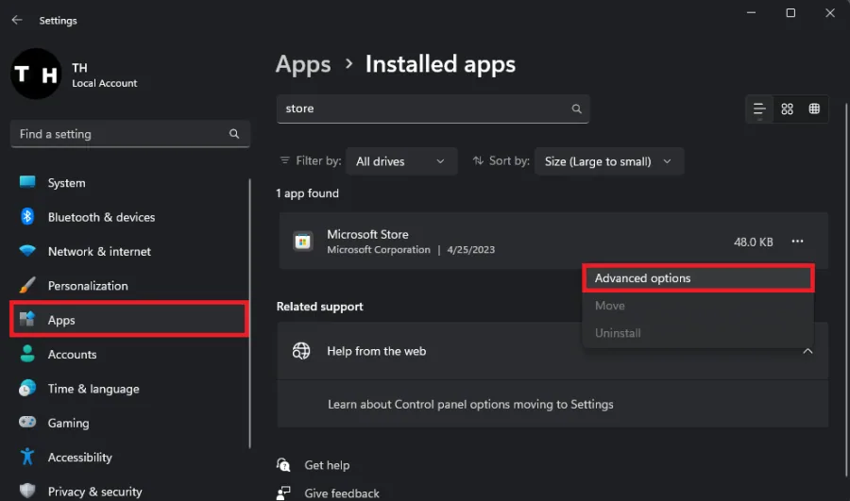Image resolution: width=850 pixels, height=501 pixels.
Task: Click the Accounts person icon
Action: (x=27, y=354)
